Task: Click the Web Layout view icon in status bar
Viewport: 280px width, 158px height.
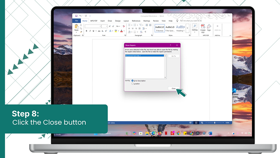Action: pos(202,123)
